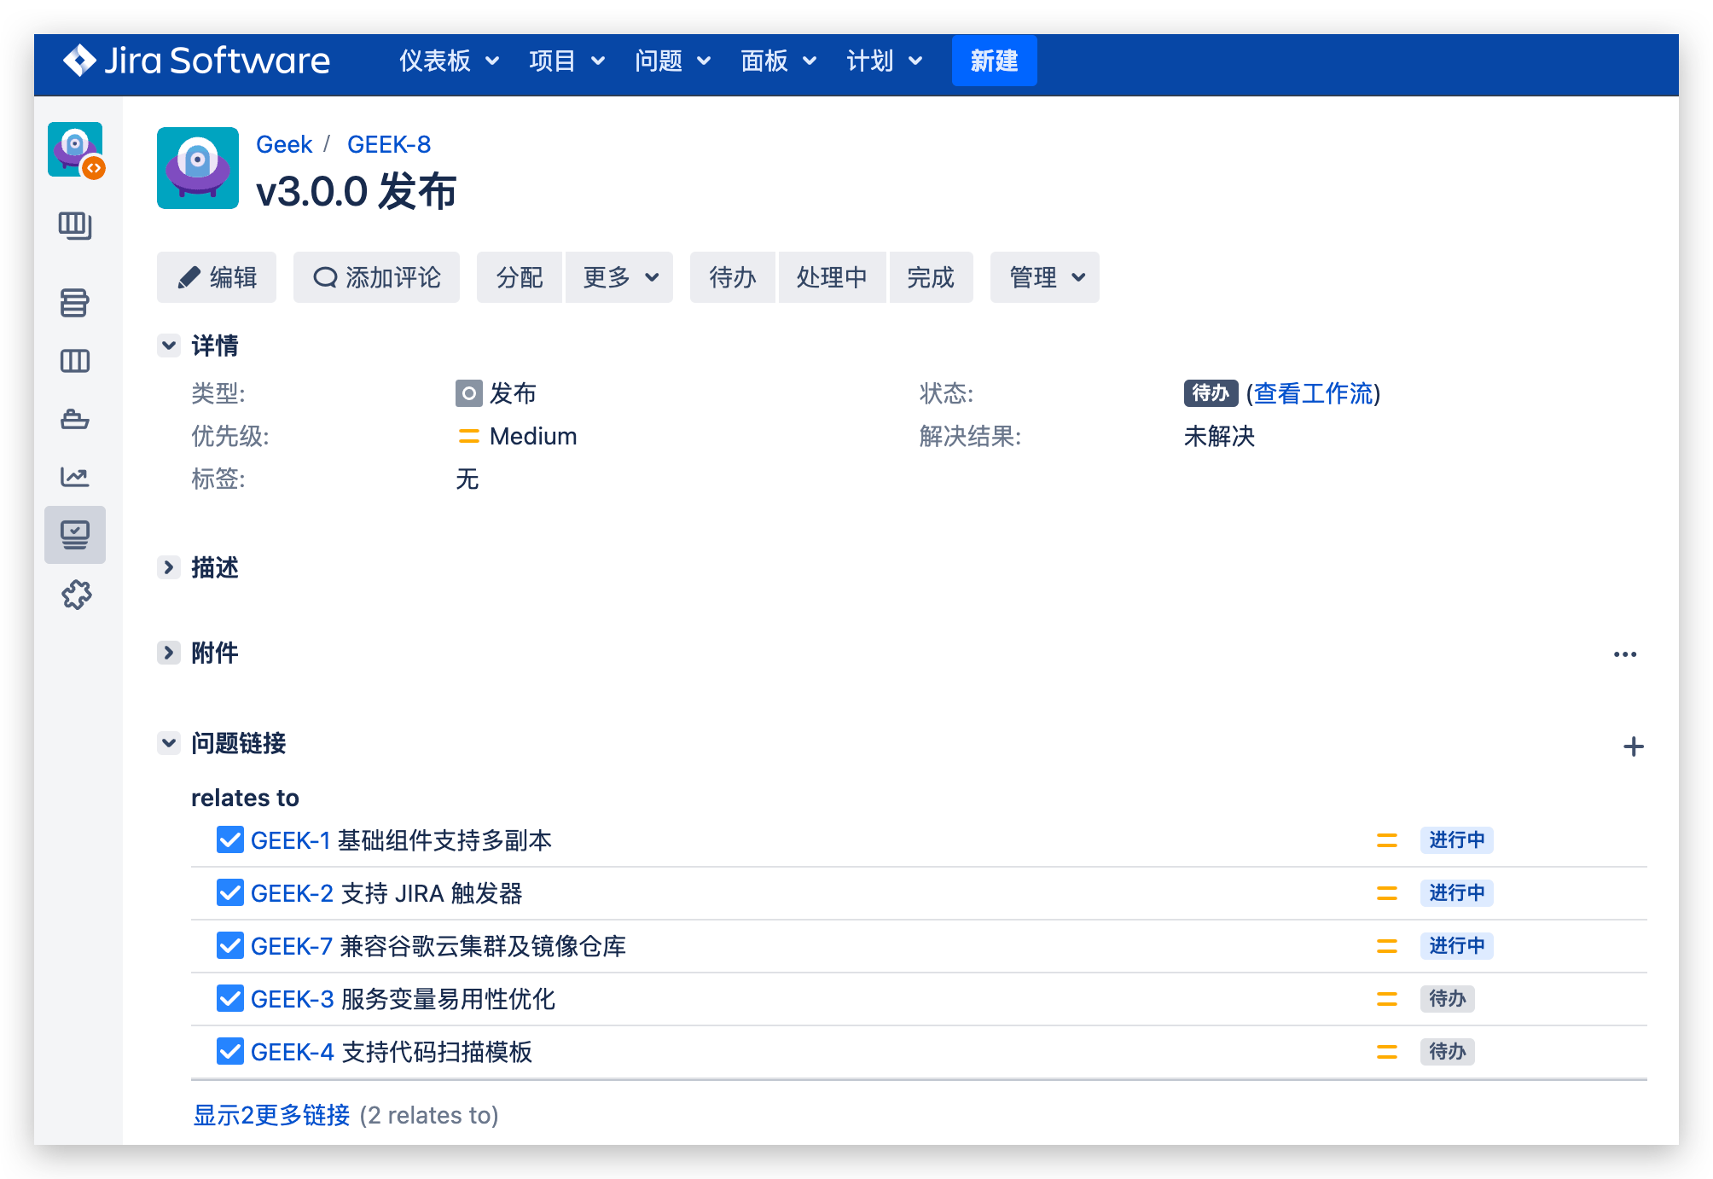This screenshot has height=1179, width=1713.
Task: Click the Medium priority icon in details
Action: (x=468, y=436)
